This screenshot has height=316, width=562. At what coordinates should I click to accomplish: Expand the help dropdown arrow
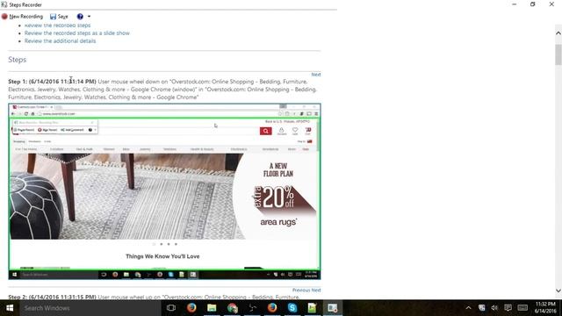tap(90, 17)
